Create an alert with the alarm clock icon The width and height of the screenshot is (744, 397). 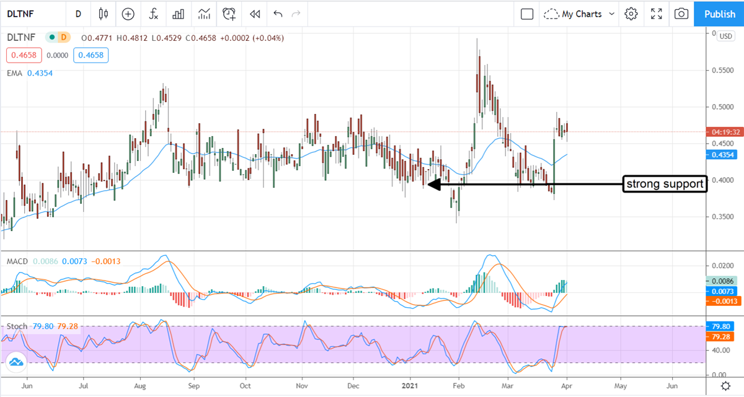click(x=229, y=14)
